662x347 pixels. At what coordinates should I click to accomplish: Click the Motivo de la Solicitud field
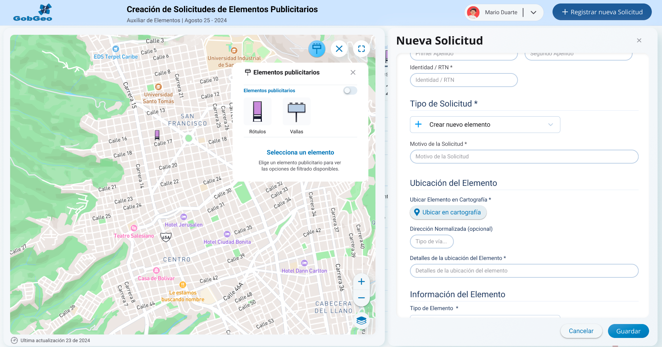point(524,157)
